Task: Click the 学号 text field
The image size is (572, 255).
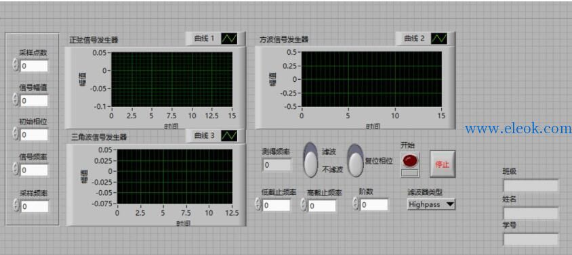Action: [x=531, y=239]
